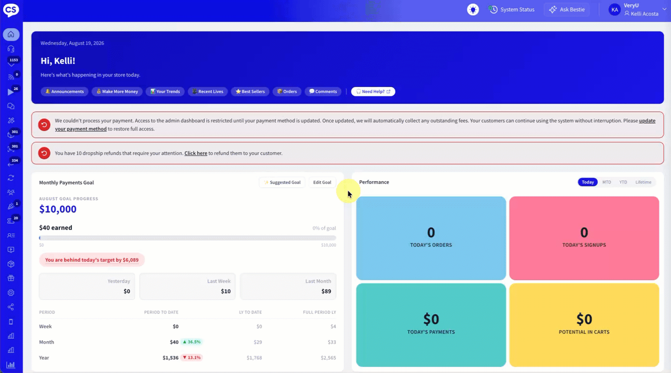The height and width of the screenshot is (373, 671).
Task: Open the play icon with badge 26
Action: click(11, 92)
